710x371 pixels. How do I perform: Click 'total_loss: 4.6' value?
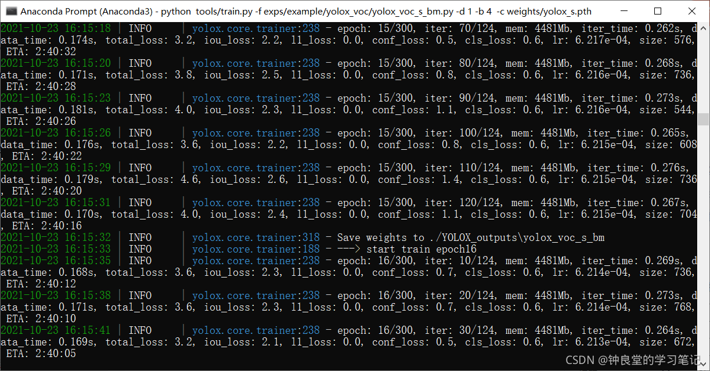[154, 179]
